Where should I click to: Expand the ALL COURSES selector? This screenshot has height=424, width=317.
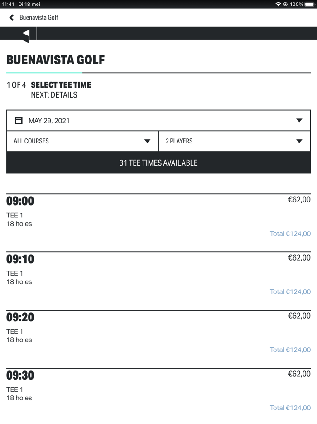[82, 141]
